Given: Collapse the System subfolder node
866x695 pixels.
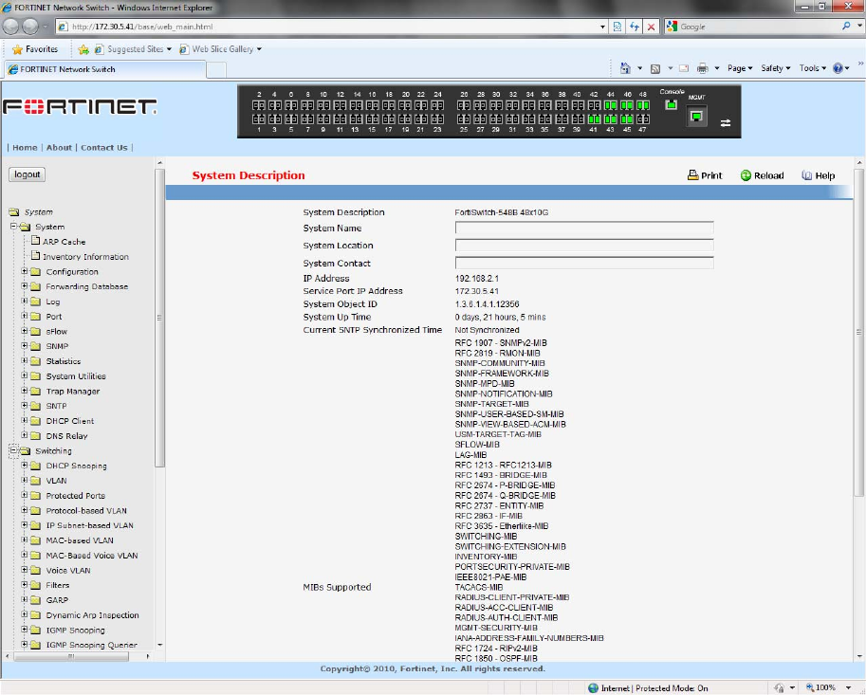Looking at the screenshot, I should pos(14,227).
